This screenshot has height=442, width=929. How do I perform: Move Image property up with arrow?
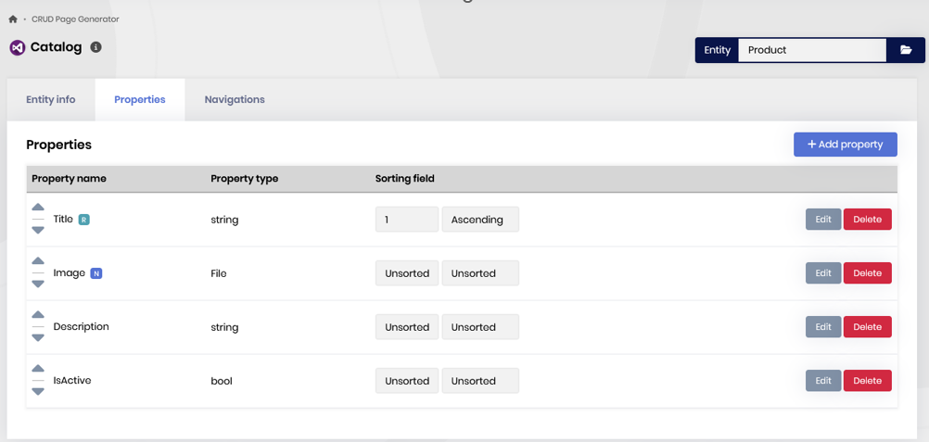pyautogui.click(x=38, y=261)
